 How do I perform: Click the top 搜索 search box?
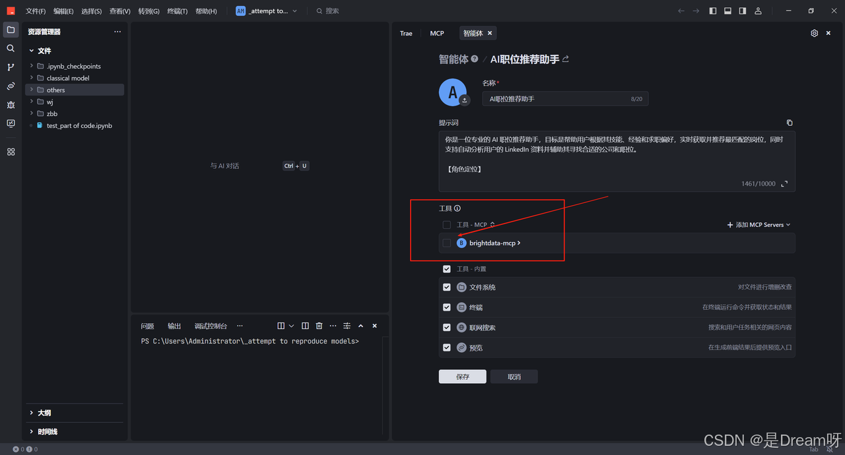[x=327, y=11]
